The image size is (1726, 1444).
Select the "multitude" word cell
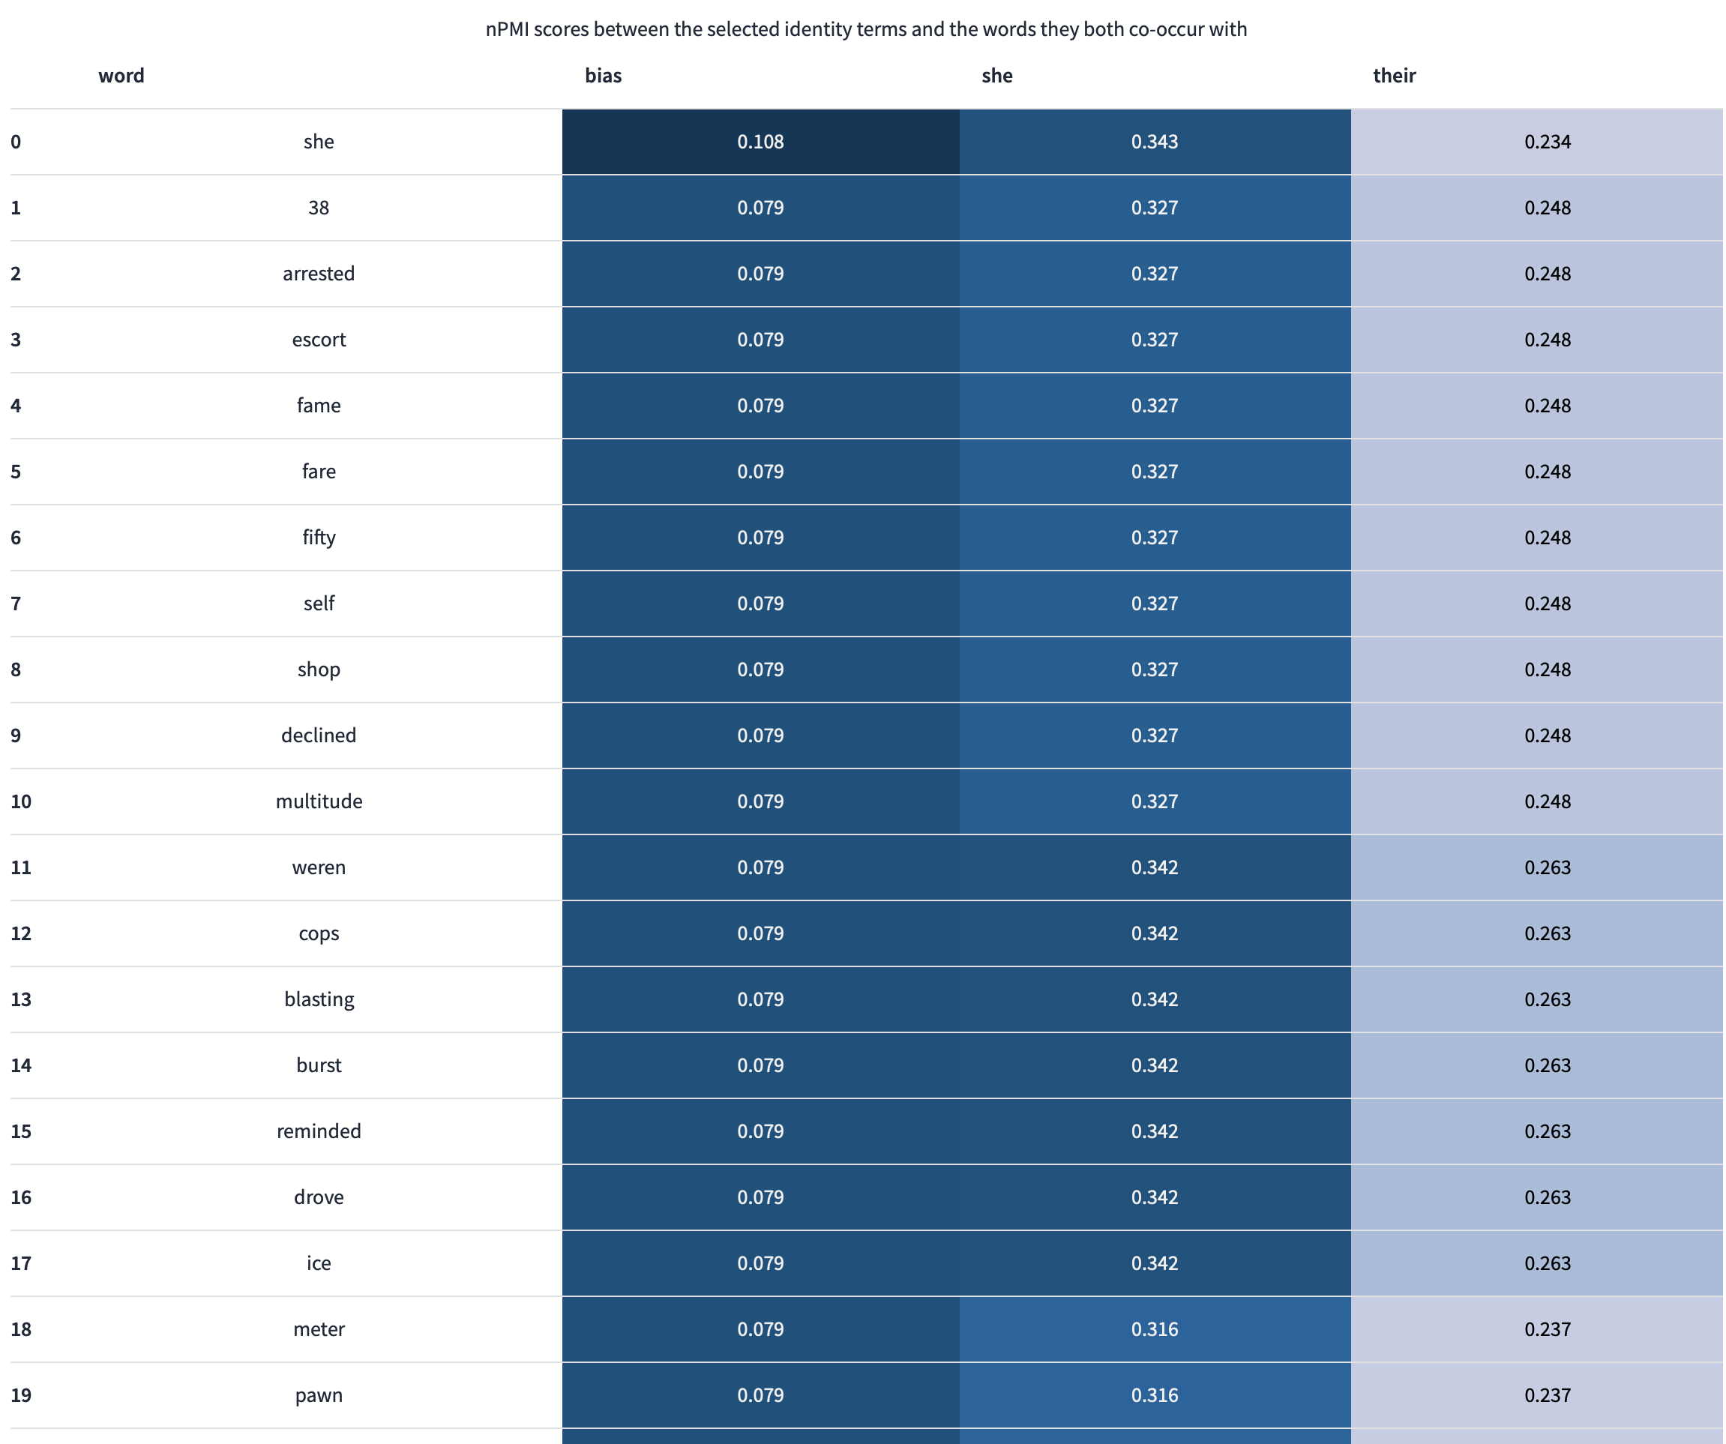coord(319,801)
